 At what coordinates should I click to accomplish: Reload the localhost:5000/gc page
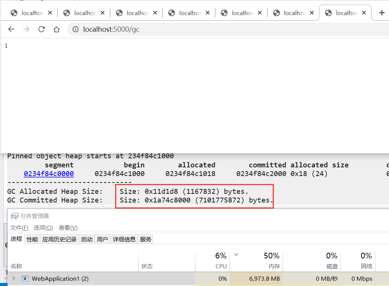pyautogui.click(x=42, y=29)
